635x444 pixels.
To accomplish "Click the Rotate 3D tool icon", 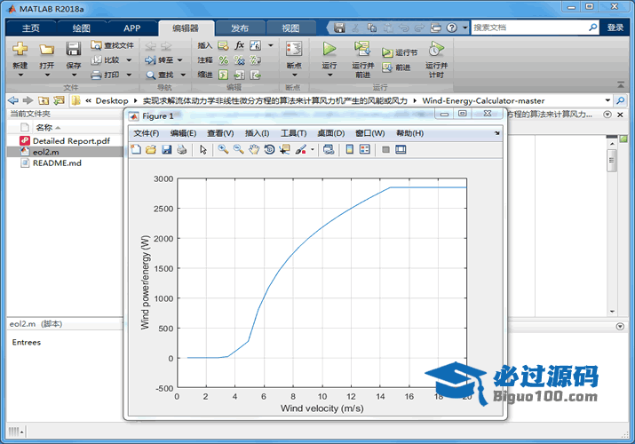I will (269, 150).
